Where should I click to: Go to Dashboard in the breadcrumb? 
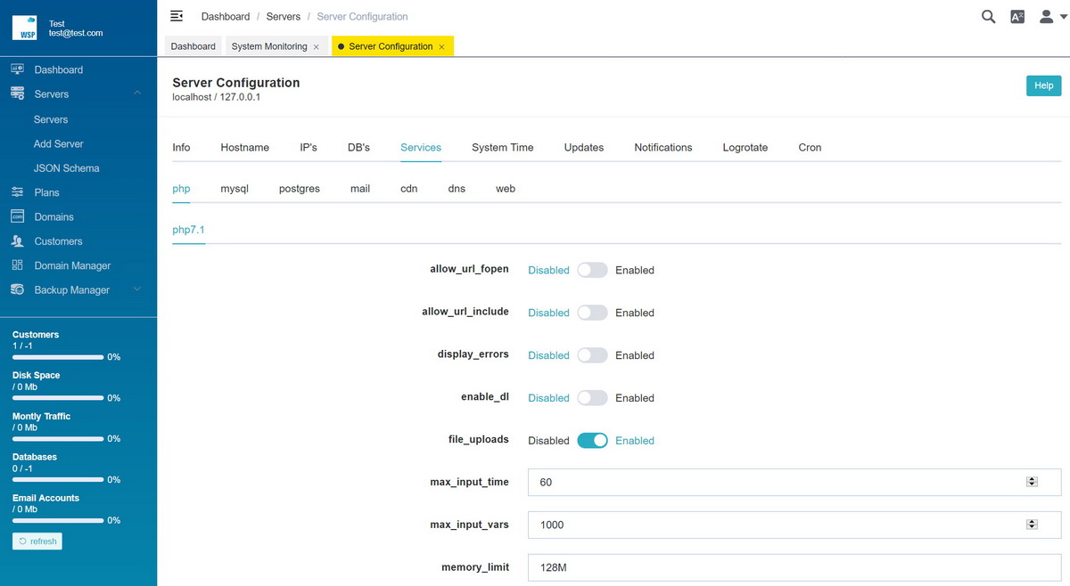click(226, 17)
